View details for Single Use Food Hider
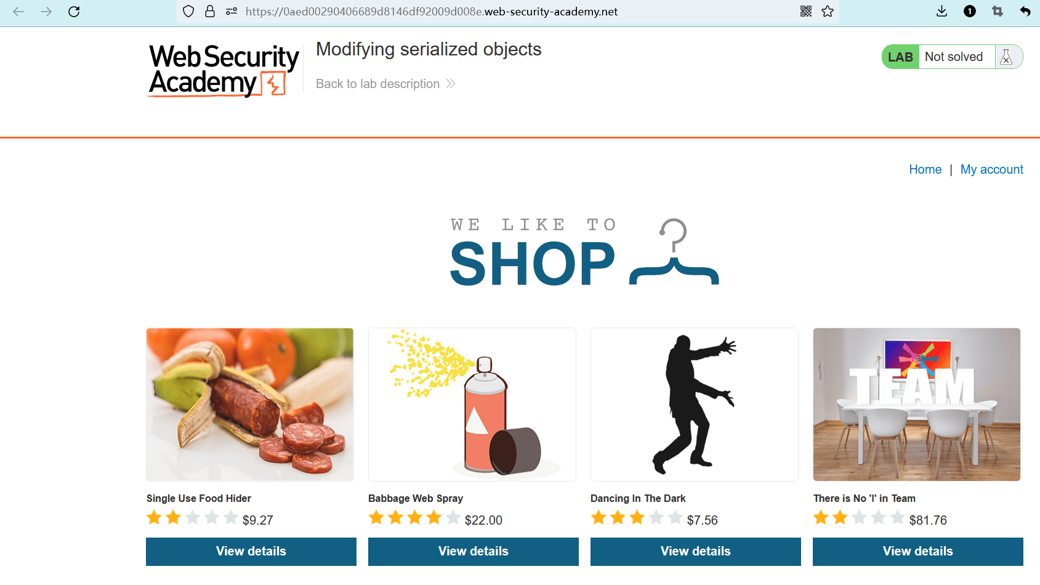The image size is (1040, 585). tap(251, 551)
